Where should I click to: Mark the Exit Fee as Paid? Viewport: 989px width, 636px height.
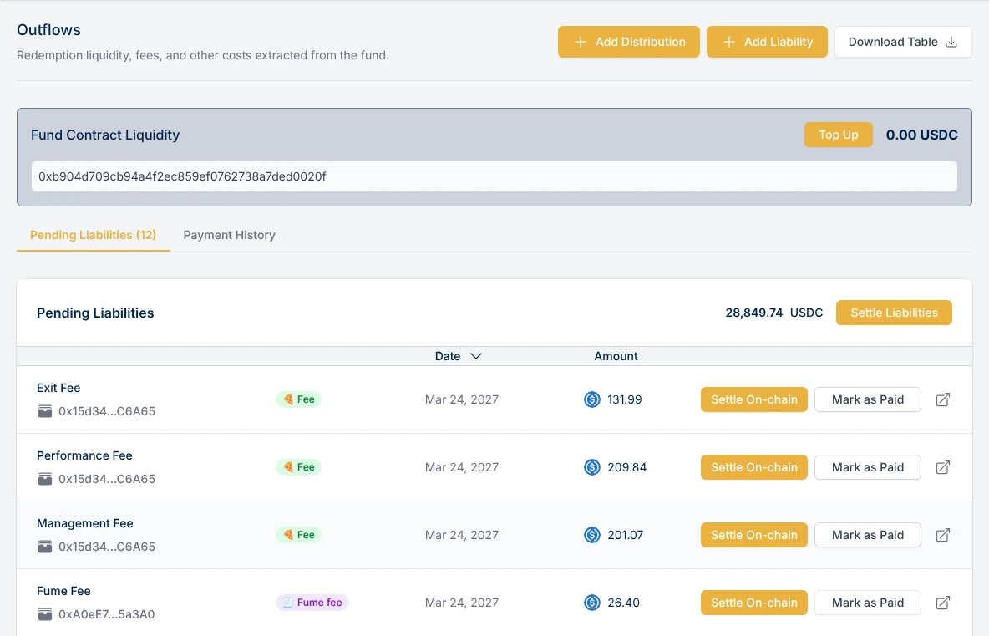coord(867,399)
